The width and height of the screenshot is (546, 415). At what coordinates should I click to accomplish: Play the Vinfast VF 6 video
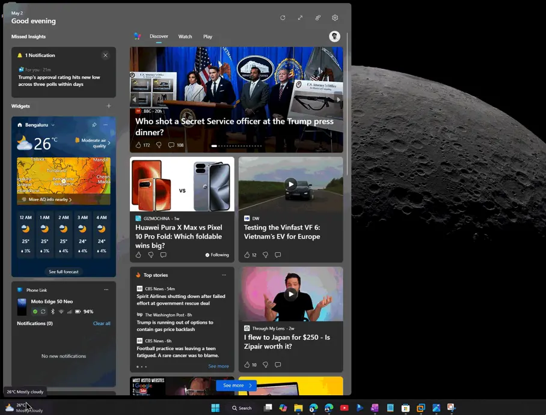pos(291,184)
